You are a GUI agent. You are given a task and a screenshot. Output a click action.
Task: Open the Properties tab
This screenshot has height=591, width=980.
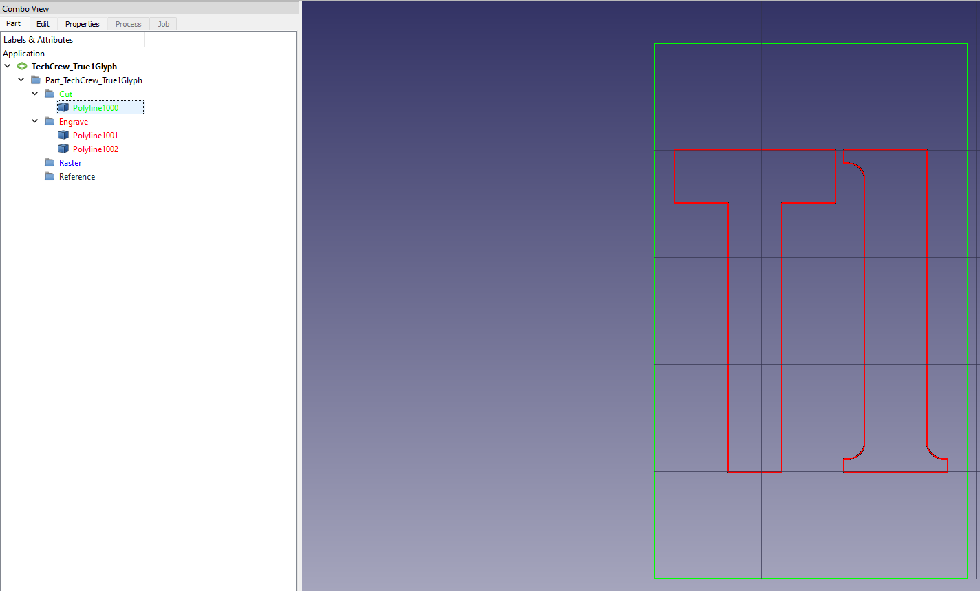(82, 24)
